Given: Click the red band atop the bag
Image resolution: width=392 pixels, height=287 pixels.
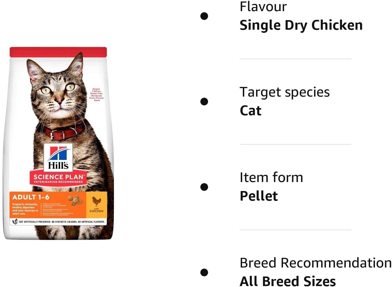Looking at the screenshot, I should click(58, 52).
